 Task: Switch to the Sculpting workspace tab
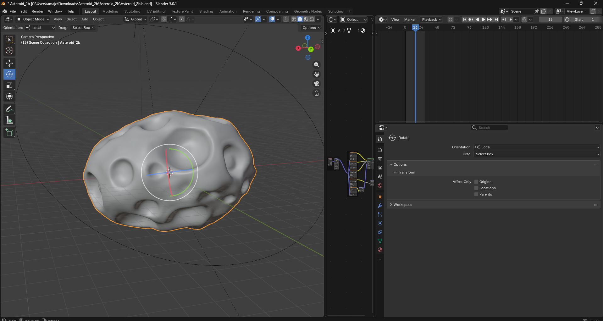(132, 11)
